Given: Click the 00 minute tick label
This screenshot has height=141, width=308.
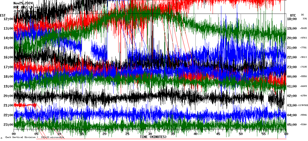Looking at the screenshot, I should coord(14,134).
